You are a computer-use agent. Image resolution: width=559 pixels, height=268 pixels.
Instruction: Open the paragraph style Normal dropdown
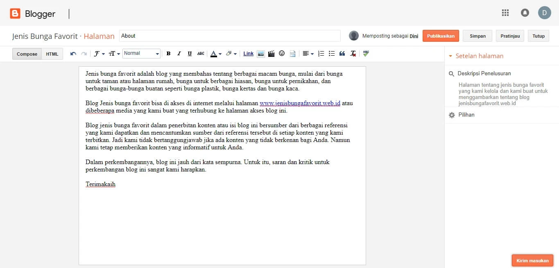point(141,53)
